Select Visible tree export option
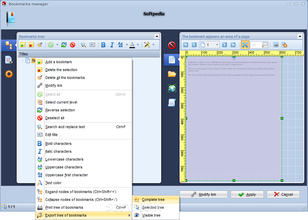The height and width of the screenshot is (220, 308). pos(156,215)
